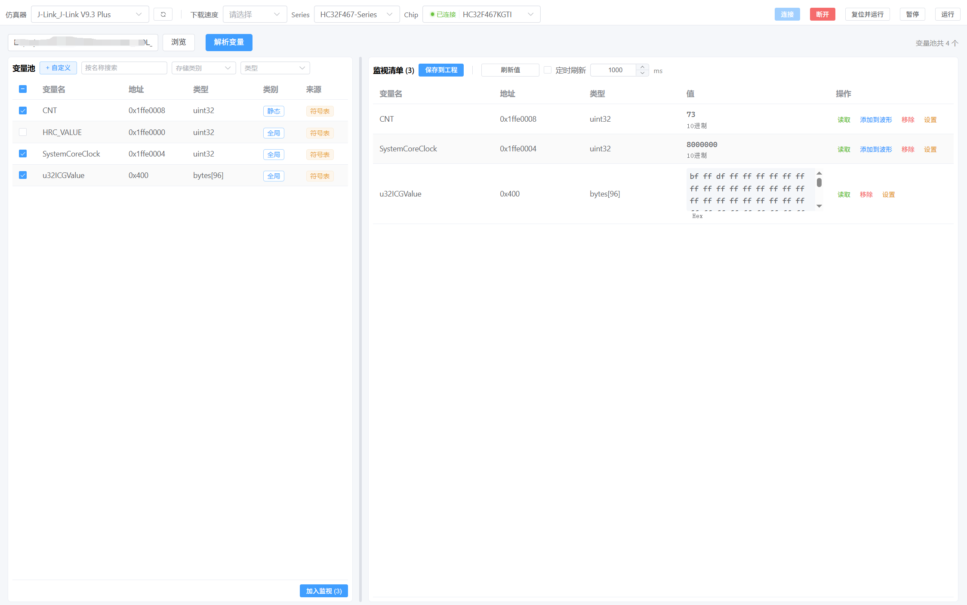Click 添加到波形 in the SystemCoreClock watch row
Image resolution: width=967 pixels, height=605 pixels.
[876, 149]
